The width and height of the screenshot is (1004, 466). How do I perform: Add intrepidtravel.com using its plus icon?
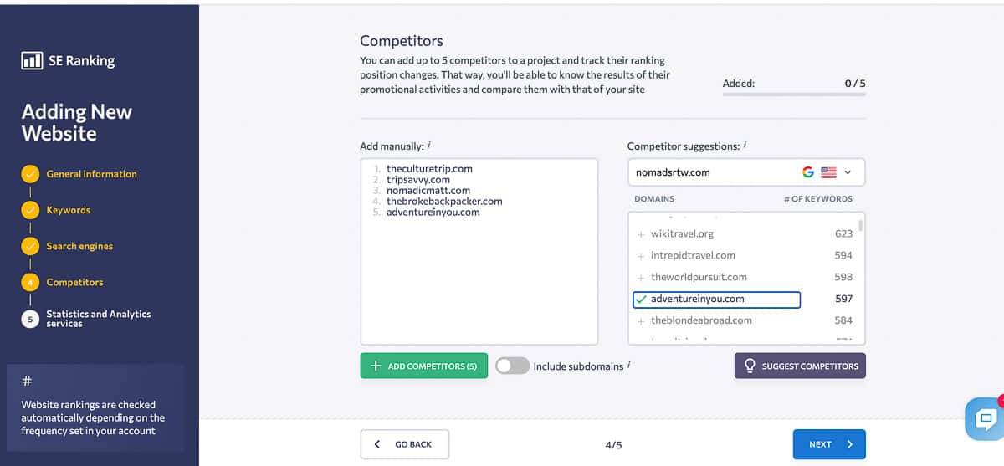click(641, 256)
